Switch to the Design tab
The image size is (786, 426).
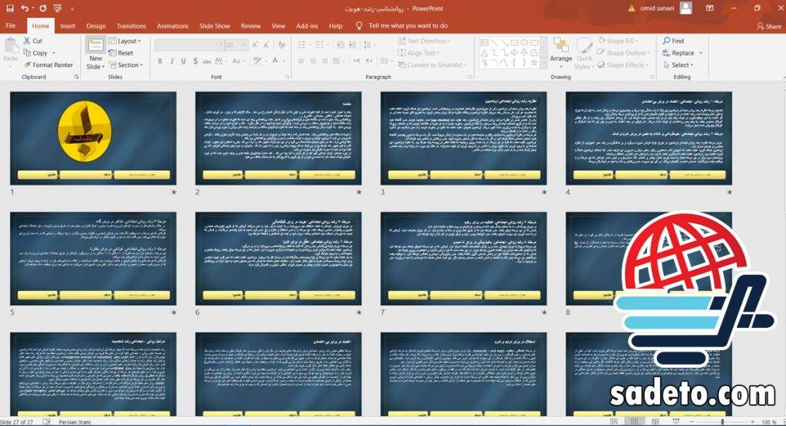pyautogui.click(x=96, y=25)
